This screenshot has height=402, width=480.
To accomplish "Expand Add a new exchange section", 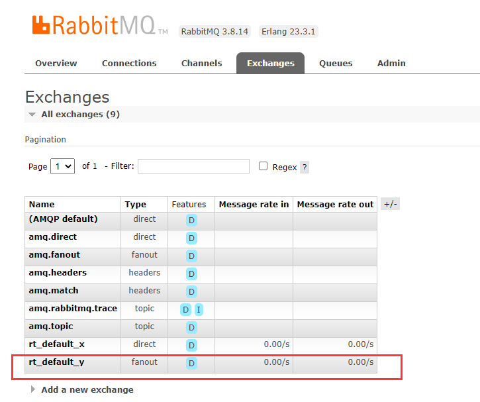I will click(x=82, y=389).
